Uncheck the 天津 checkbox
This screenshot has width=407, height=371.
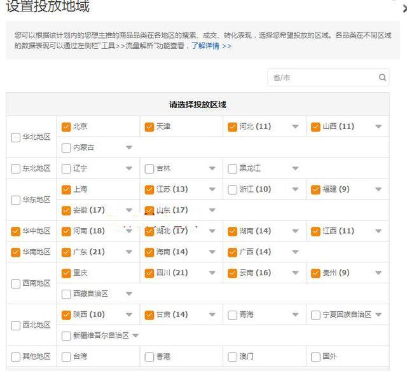(149, 126)
